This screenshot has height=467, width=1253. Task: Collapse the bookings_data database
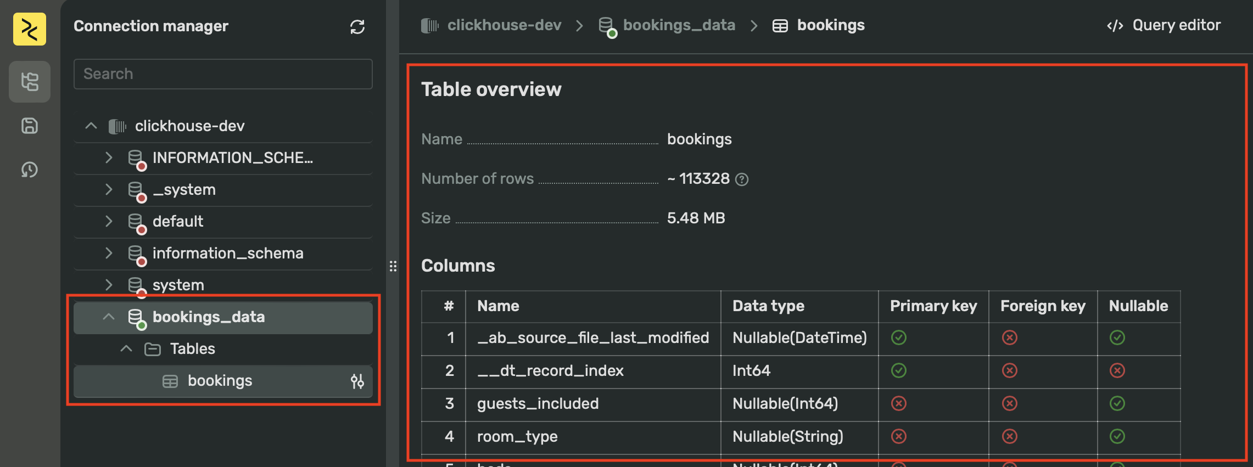tap(109, 317)
